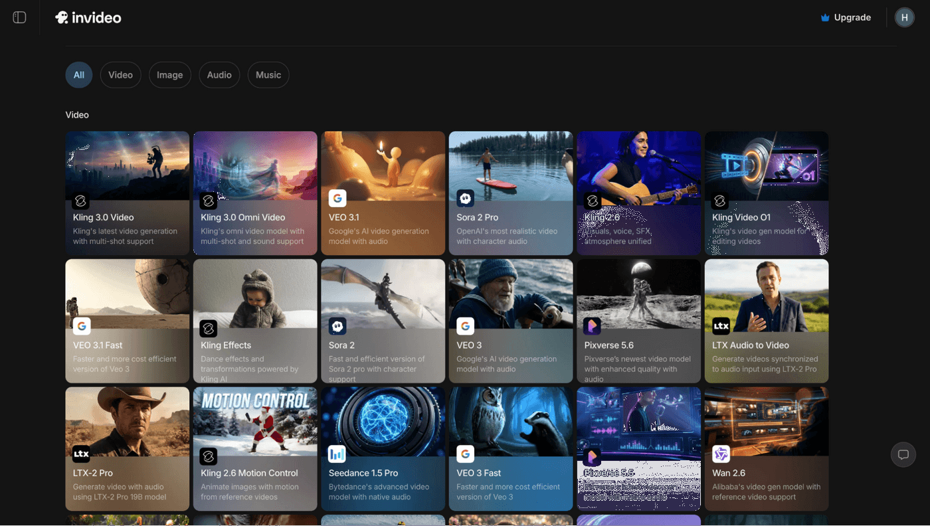The width and height of the screenshot is (930, 526).
Task: Click the Seedance icon on Seedance 1.5 Pro card
Action: click(337, 454)
